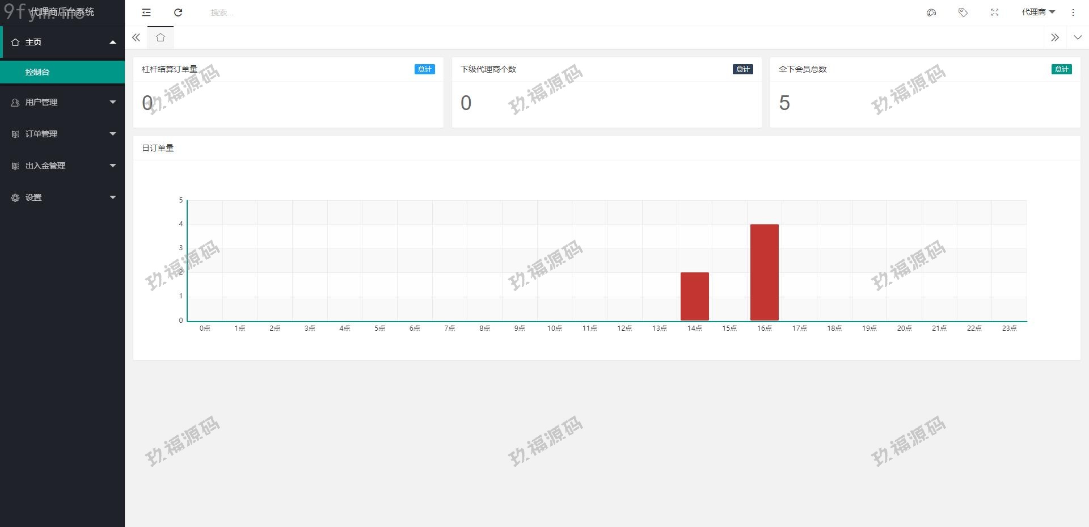Select the home tab icon

coord(161,37)
